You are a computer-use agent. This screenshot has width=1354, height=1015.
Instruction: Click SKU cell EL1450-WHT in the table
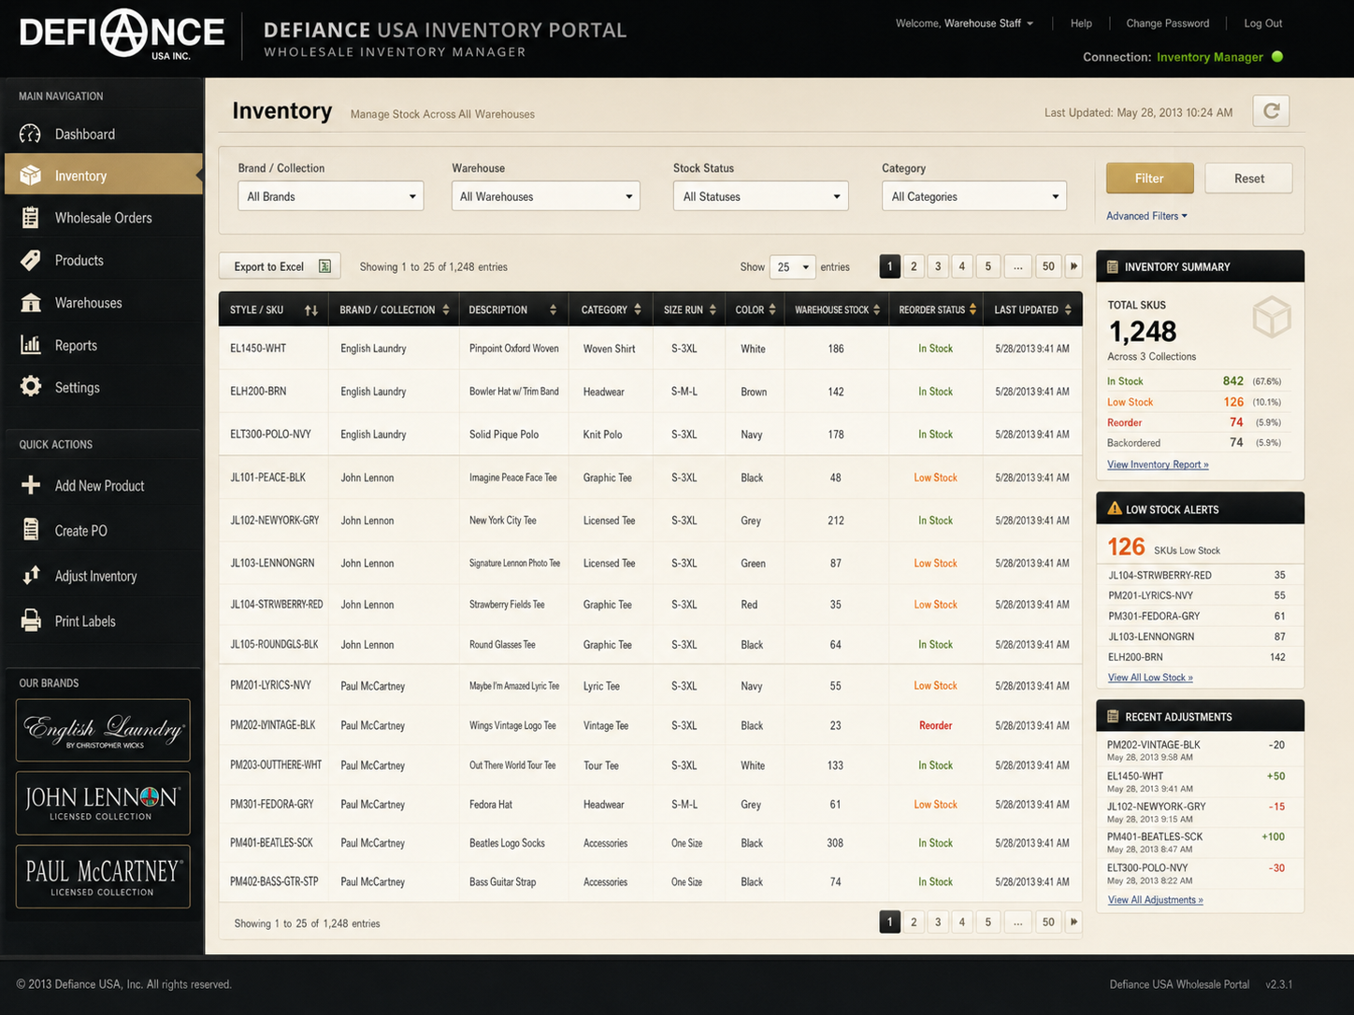pyautogui.click(x=258, y=349)
